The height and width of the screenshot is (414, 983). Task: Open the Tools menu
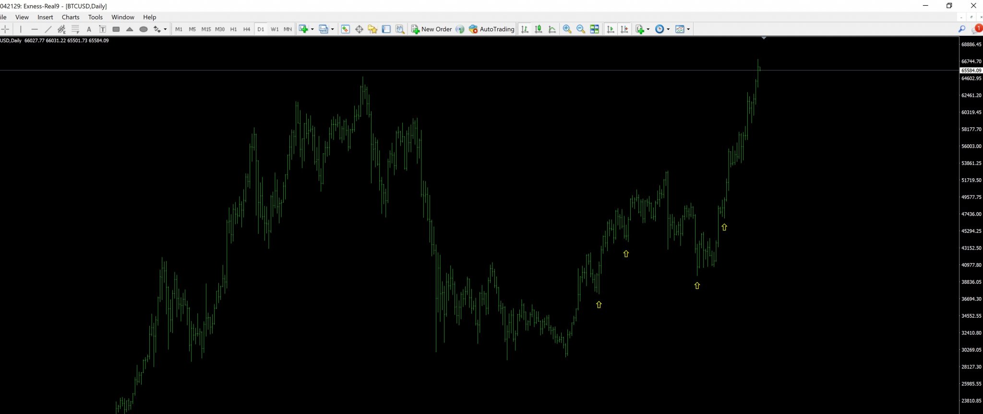click(96, 17)
